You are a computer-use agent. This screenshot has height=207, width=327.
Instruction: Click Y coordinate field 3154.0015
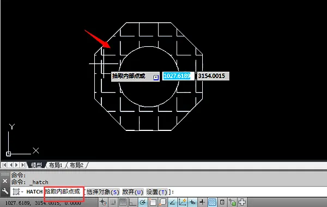click(213, 76)
